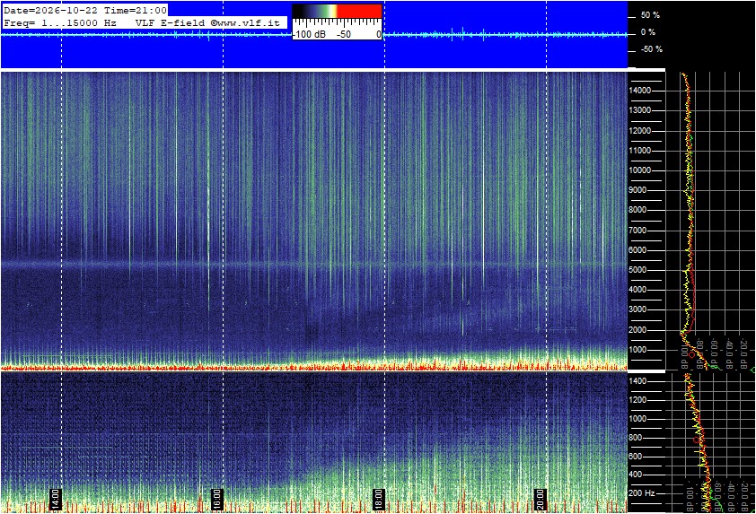Click the 18:00 time marker label

tap(379, 500)
